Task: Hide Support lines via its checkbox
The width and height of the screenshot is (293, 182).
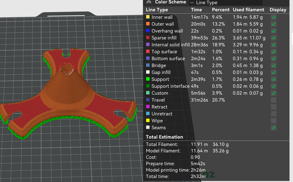Action: tap(274, 79)
